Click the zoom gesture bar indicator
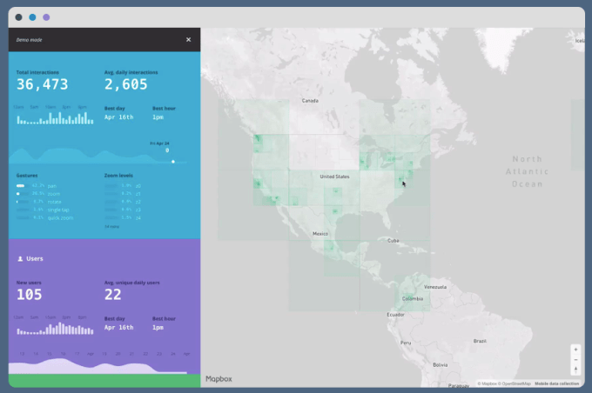The height and width of the screenshot is (393, 592). pos(18,194)
